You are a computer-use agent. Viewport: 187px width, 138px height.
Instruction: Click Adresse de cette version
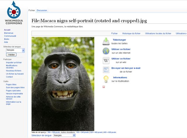click(x=13, y=98)
